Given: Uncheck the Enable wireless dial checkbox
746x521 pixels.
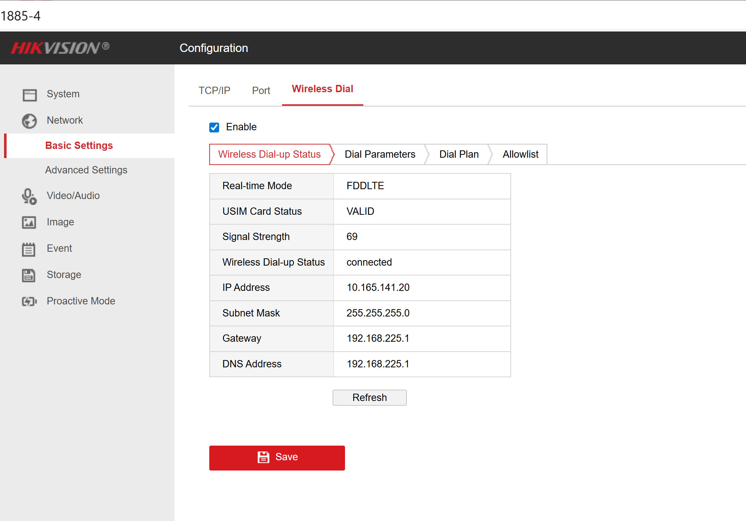Looking at the screenshot, I should pos(214,127).
